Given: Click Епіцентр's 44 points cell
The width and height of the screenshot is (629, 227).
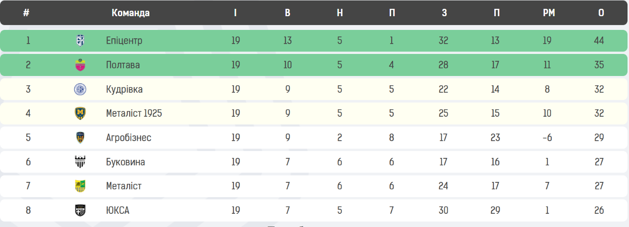Looking at the screenshot, I should click(x=599, y=41).
